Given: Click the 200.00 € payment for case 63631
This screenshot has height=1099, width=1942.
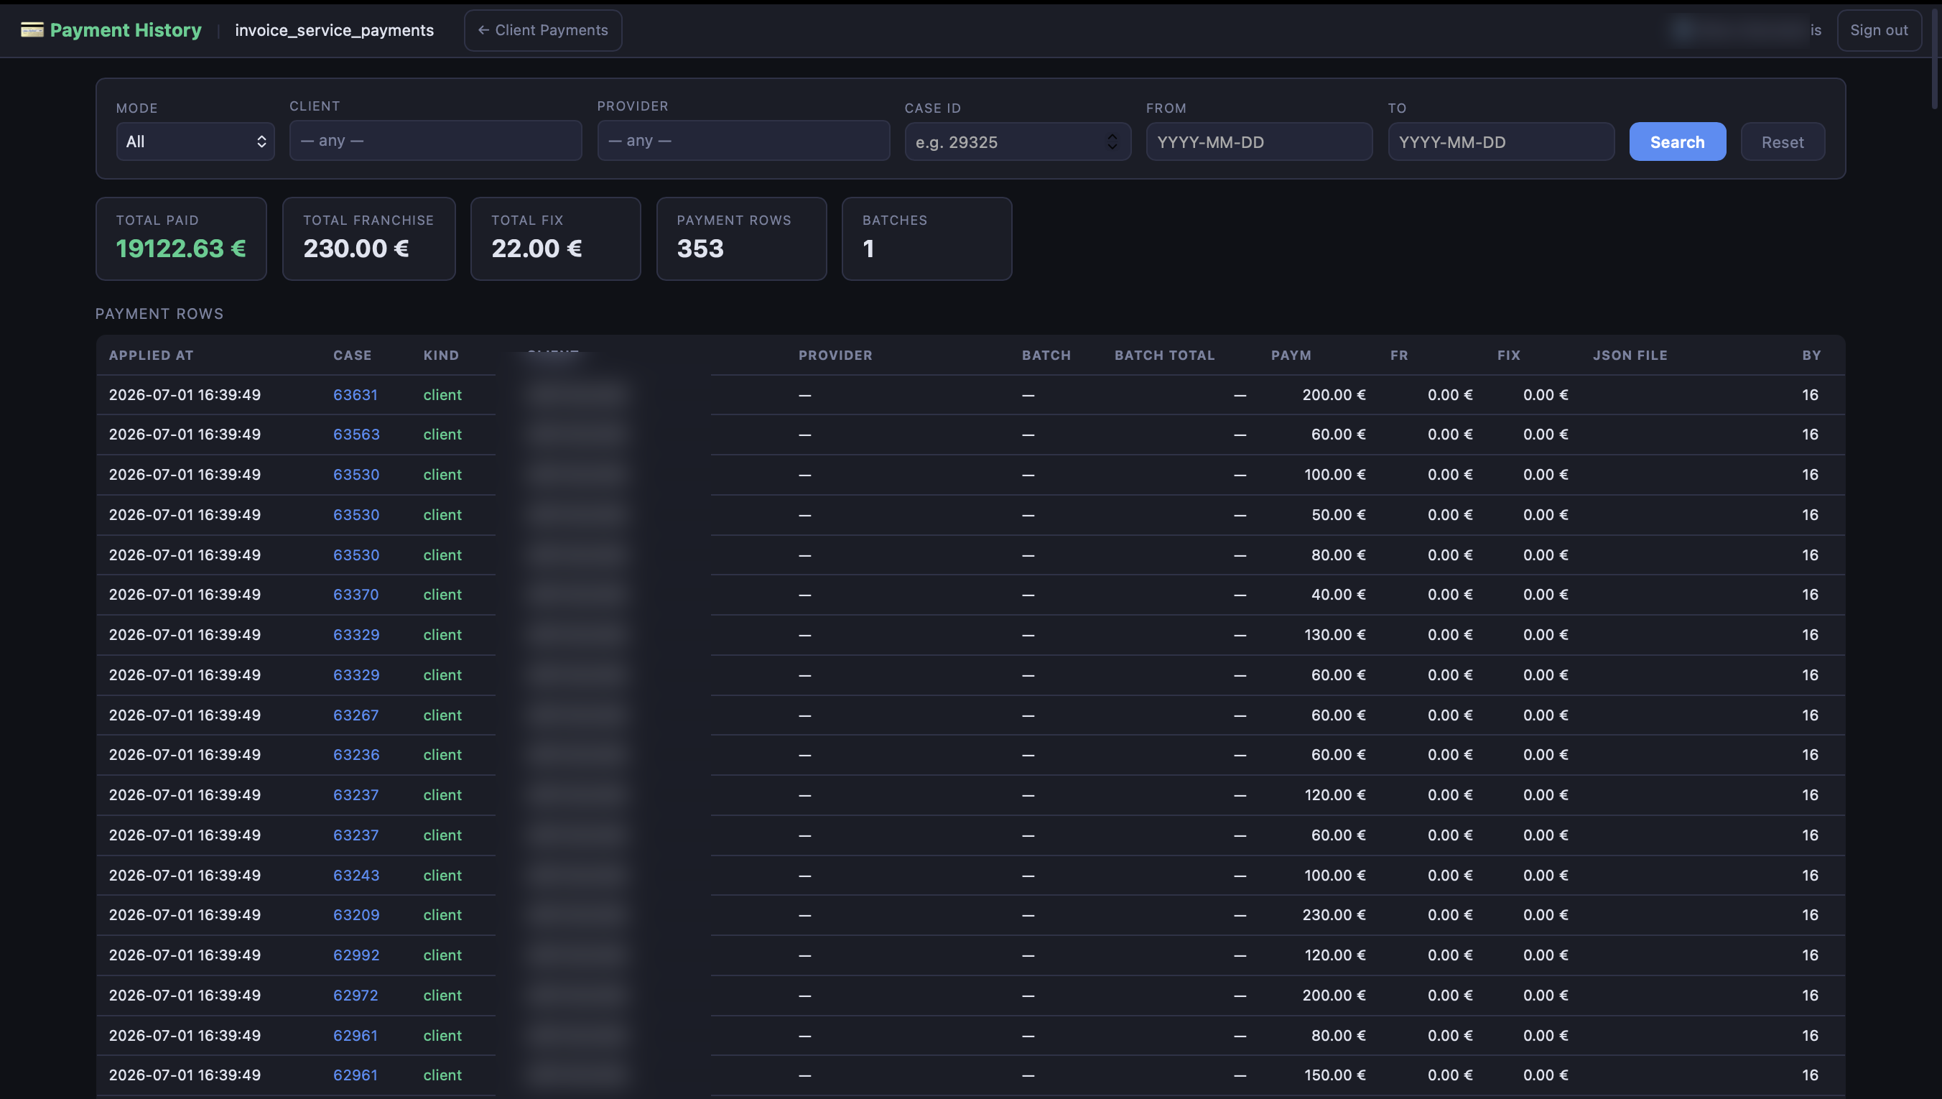Looking at the screenshot, I should [x=1333, y=395].
